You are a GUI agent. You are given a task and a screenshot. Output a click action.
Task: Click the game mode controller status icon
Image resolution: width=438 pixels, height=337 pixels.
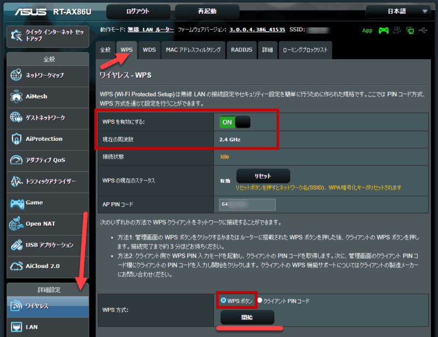pyautogui.click(x=384, y=30)
